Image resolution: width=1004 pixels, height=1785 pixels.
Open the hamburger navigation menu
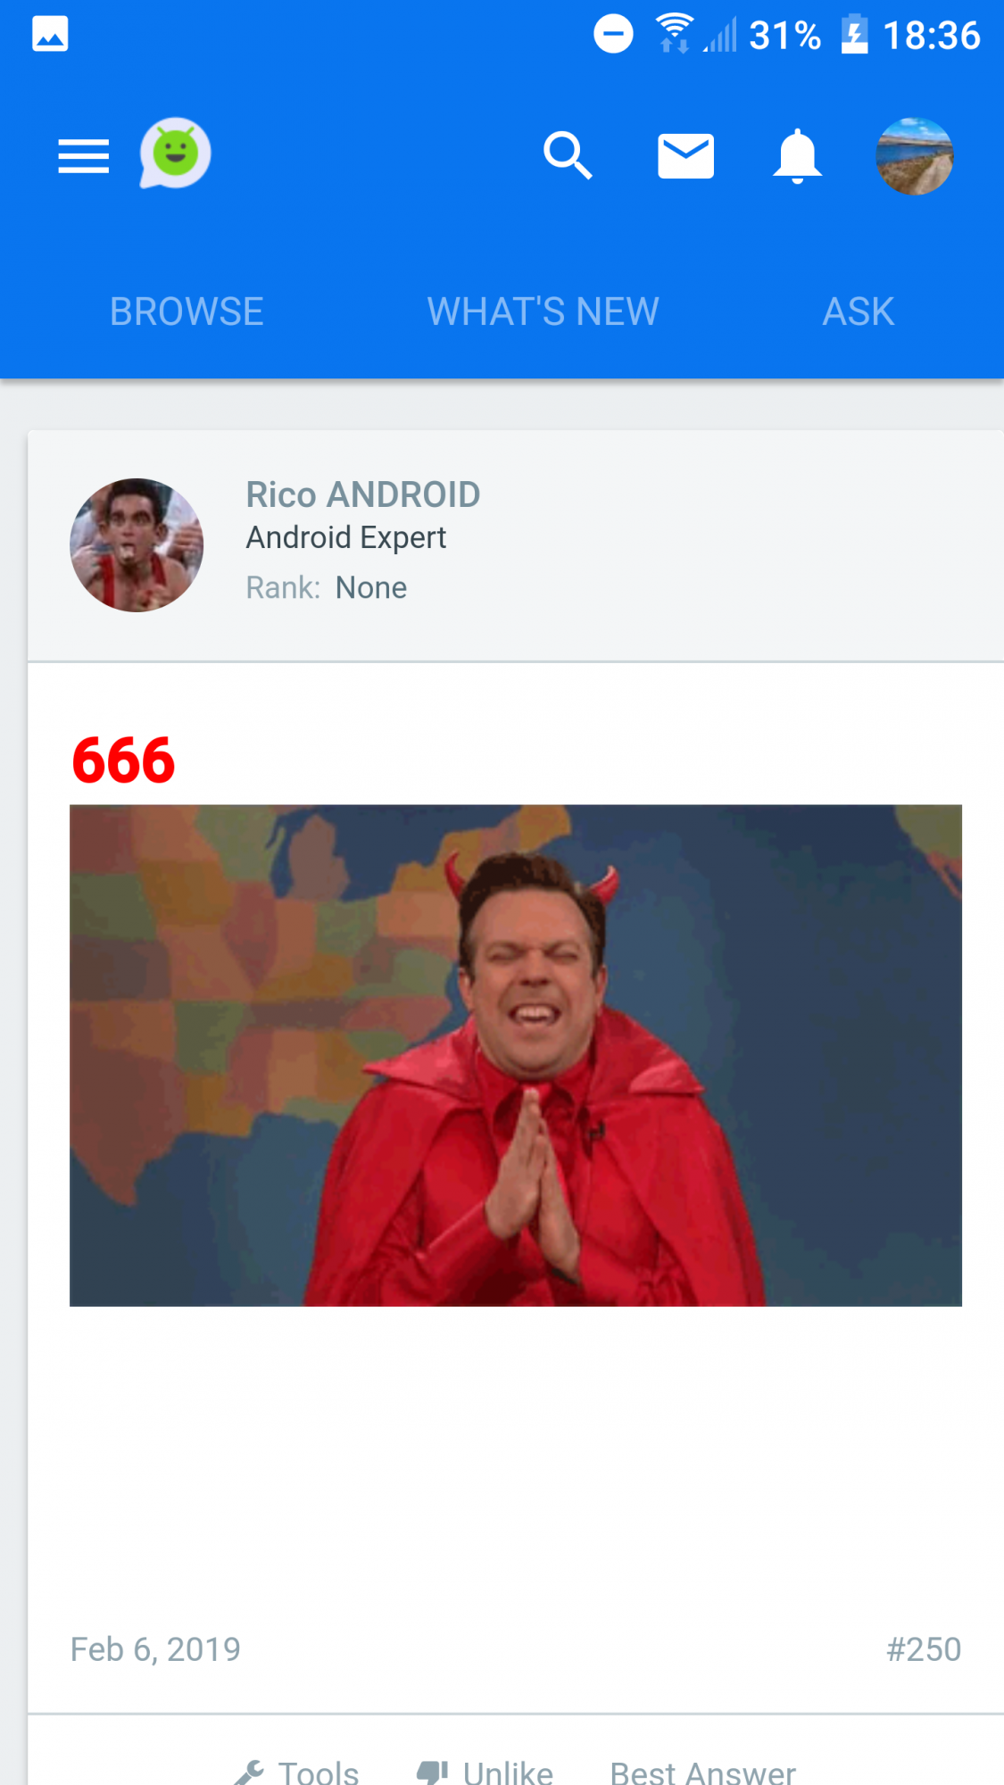pos(83,156)
